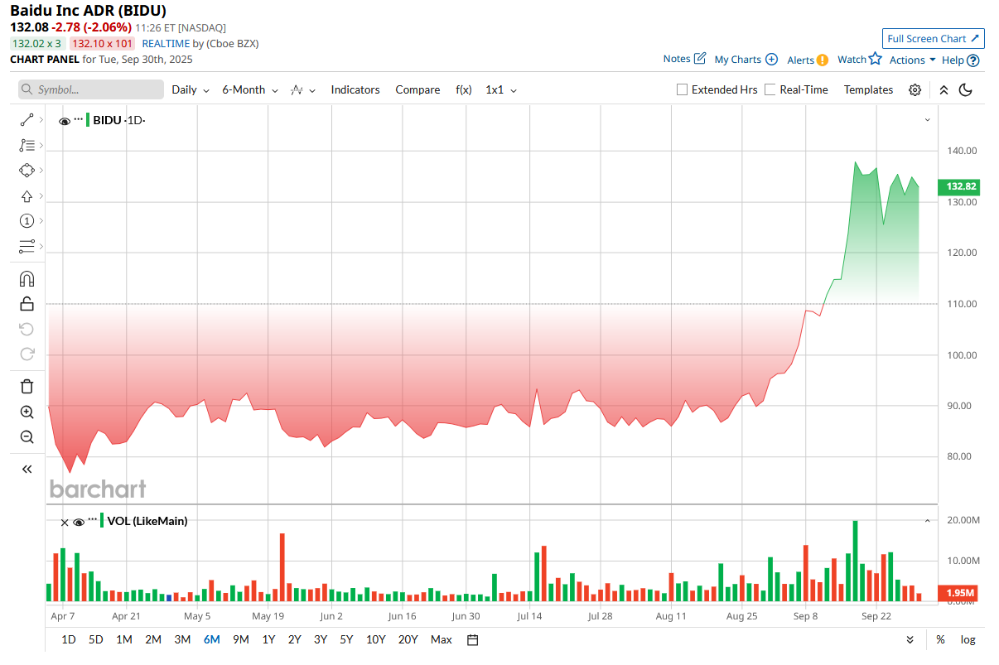Toggle VOL indicator visibility eye
Viewport: 999px width, 665px height.
coord(79,522)
